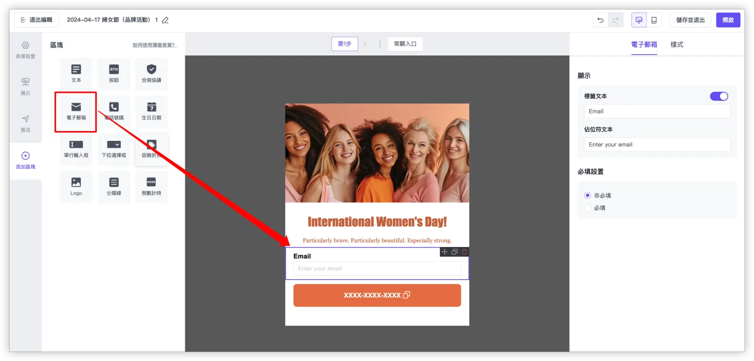Switch to mobile preview icon
Screen dimensions: 754x361
click(x=654, y=20)
